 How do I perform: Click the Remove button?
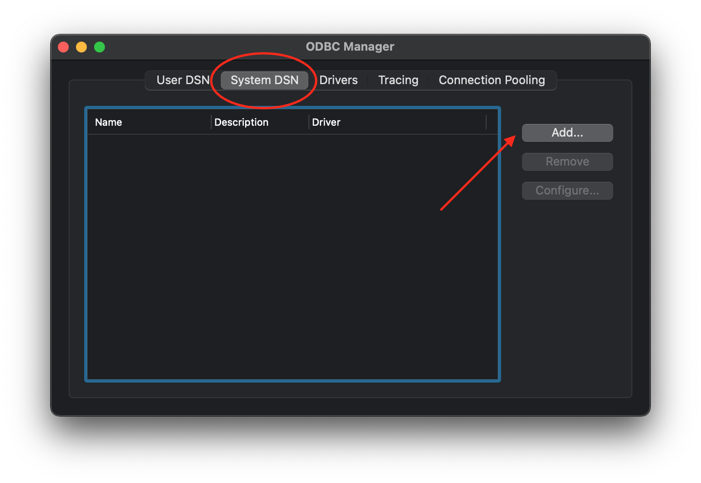point(567,161)
